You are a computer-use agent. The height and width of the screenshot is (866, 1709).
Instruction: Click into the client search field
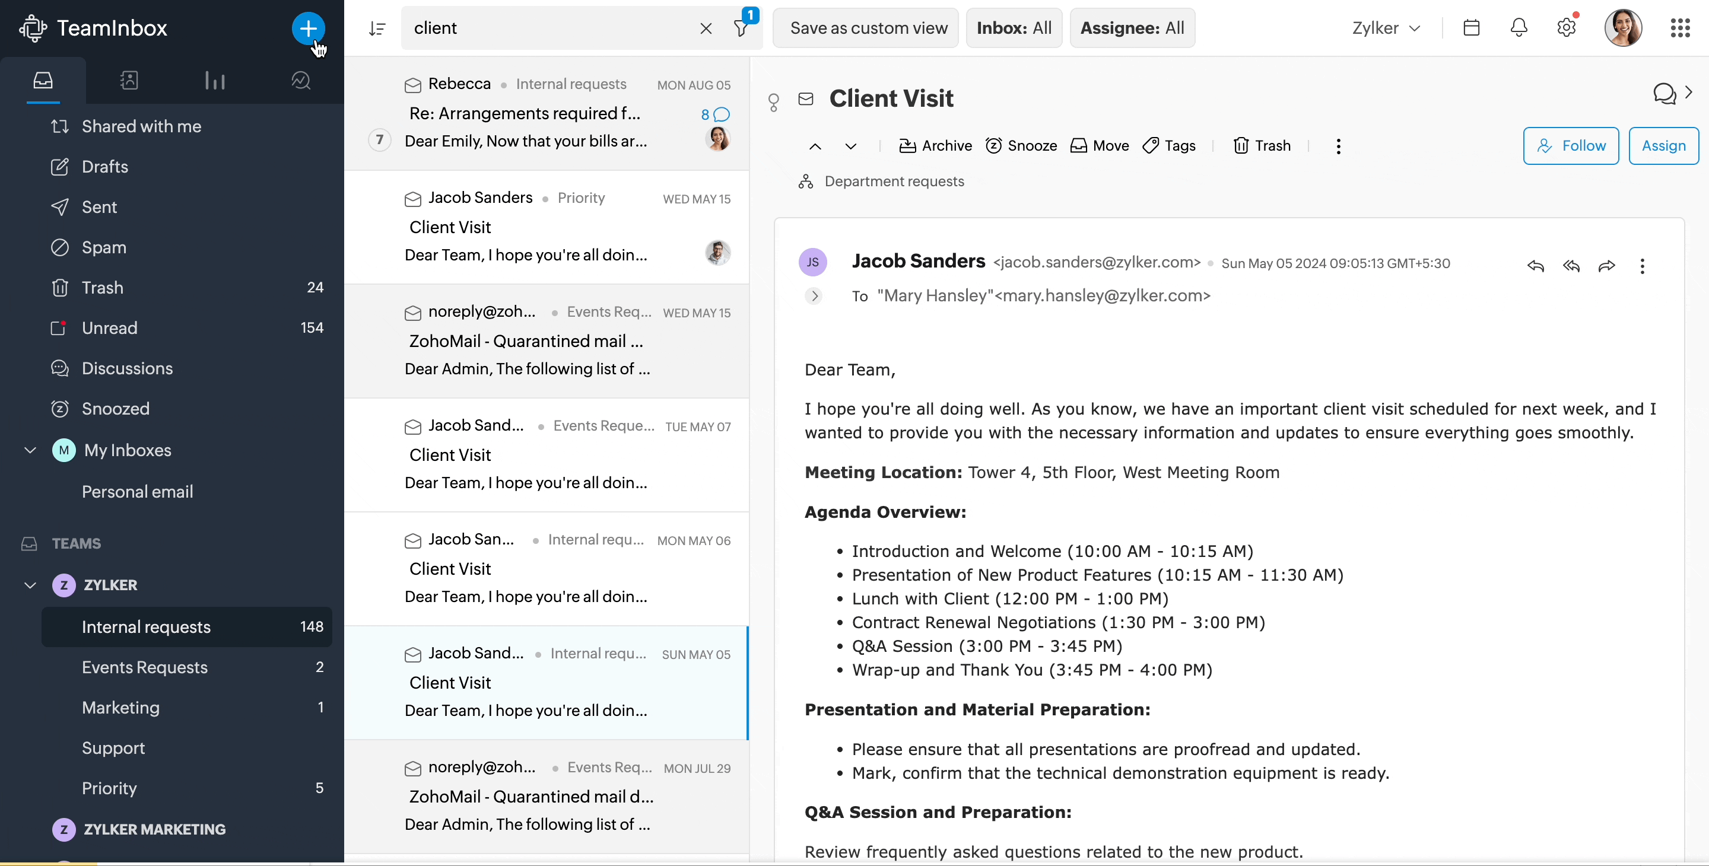coord(544,28)
